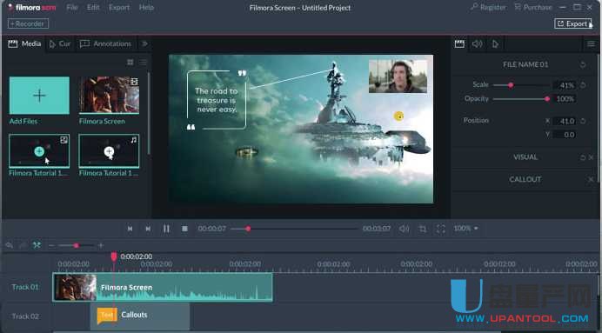Image resolution: width=602 pixels, height=333 pixels.
Task: Select the Filmora Tutorial video thumbnail
Action: 39,150
